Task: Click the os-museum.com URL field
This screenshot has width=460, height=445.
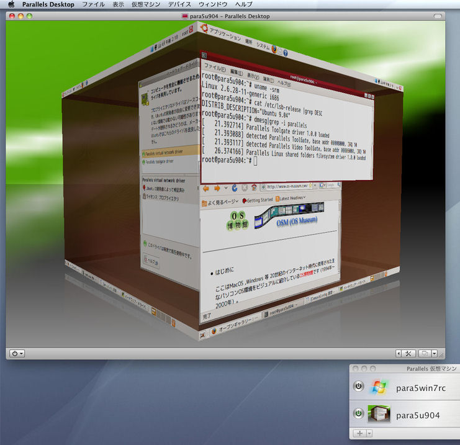Action: [287, 186]
